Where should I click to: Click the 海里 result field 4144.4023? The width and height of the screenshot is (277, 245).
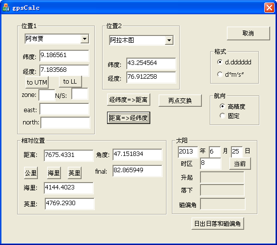click(x=69, y=188)
